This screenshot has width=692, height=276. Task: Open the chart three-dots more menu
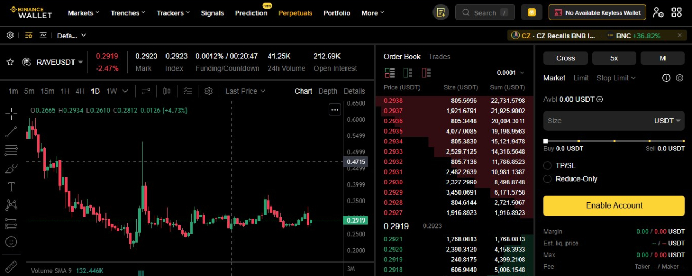(x=335, y=110)
